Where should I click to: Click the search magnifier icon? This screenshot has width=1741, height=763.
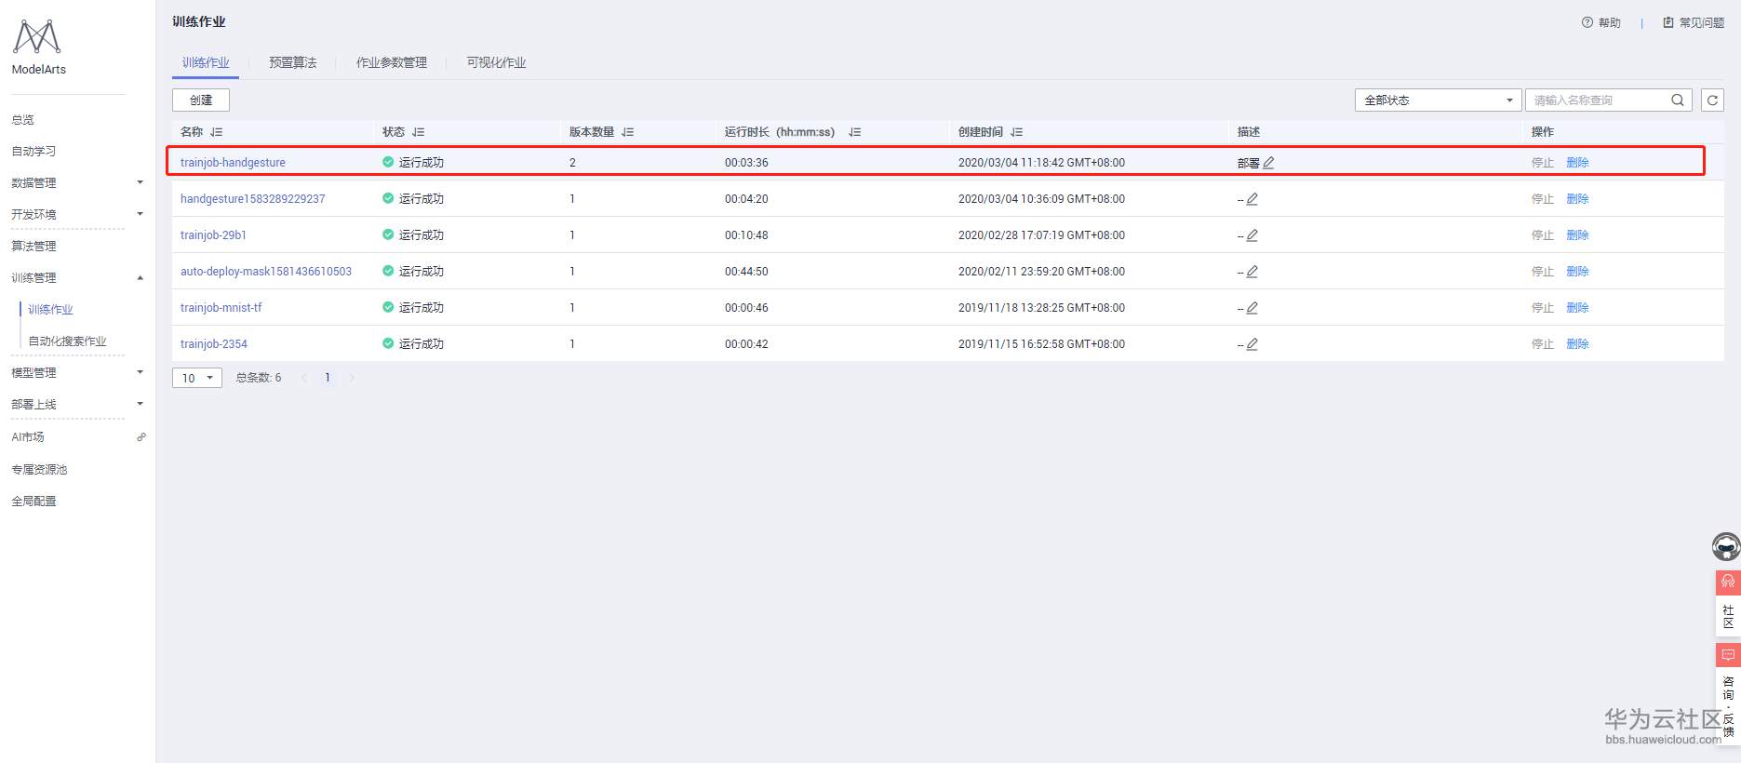click(1678, 100)
